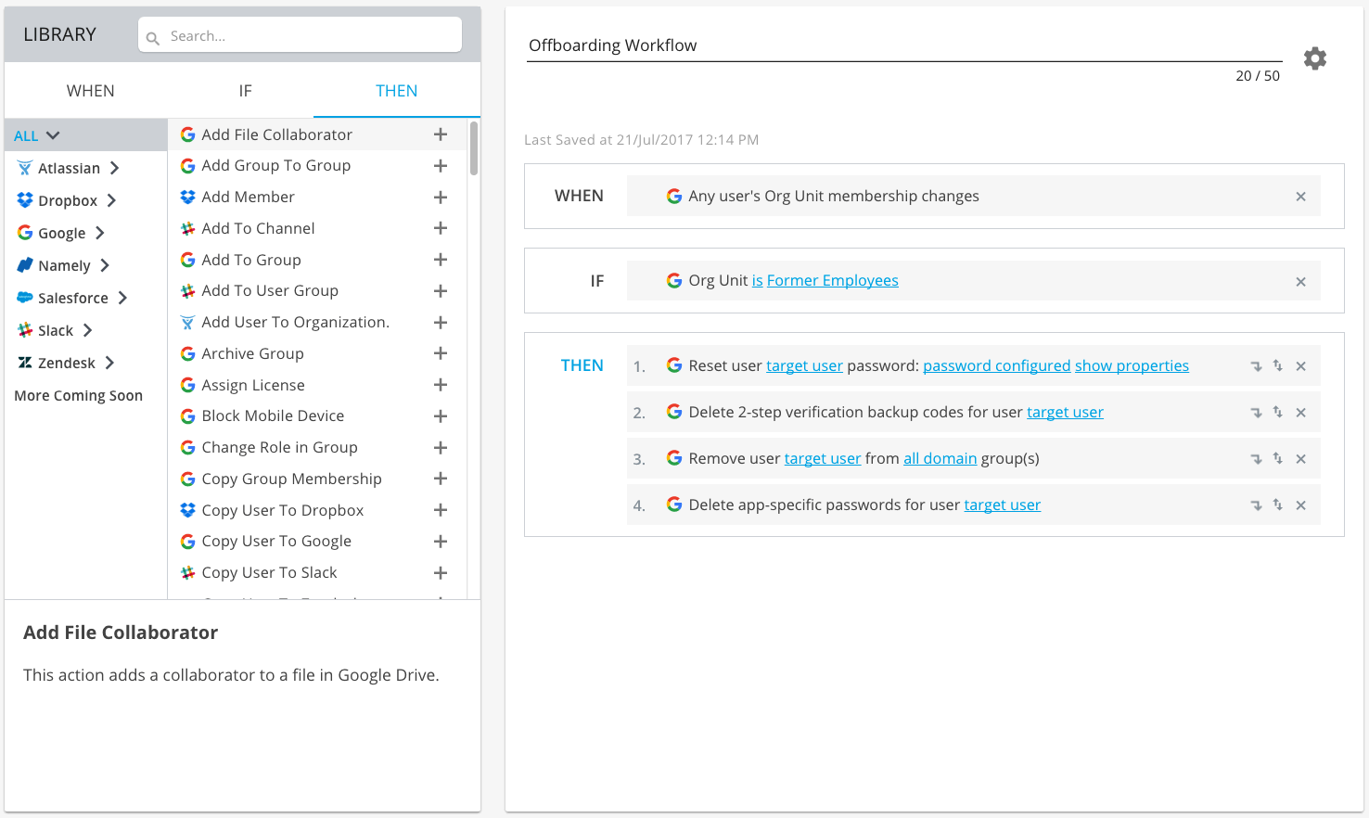
Task: Select 'Copy User To Slack' action row
Action: [317, 573]
